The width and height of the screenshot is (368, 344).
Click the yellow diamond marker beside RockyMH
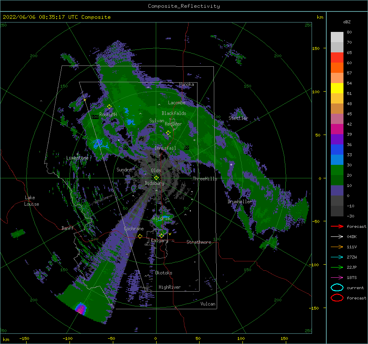point(109,107)
